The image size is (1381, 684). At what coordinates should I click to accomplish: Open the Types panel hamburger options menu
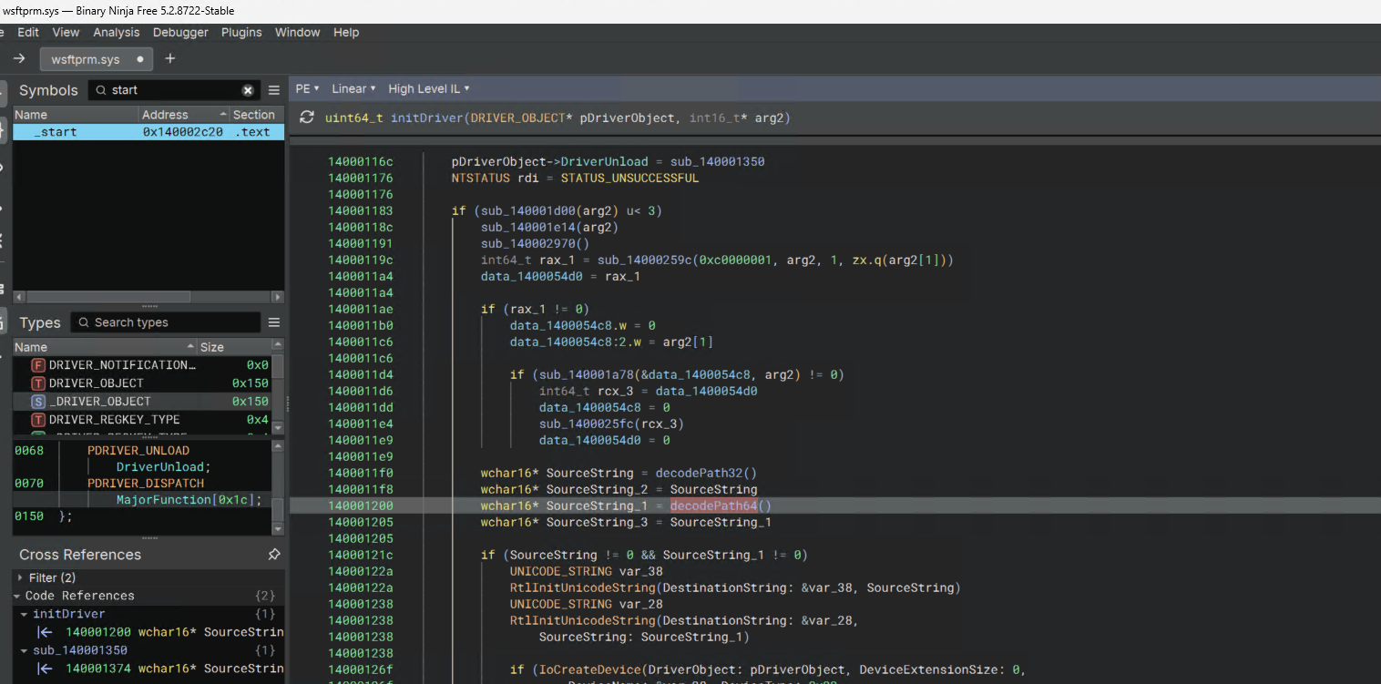(x=273, y=322)
